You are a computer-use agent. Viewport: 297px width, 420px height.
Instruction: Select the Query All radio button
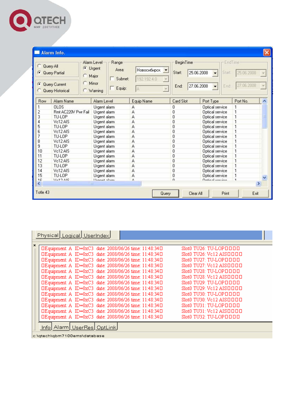pyautogui.click(x=39, y=66)
